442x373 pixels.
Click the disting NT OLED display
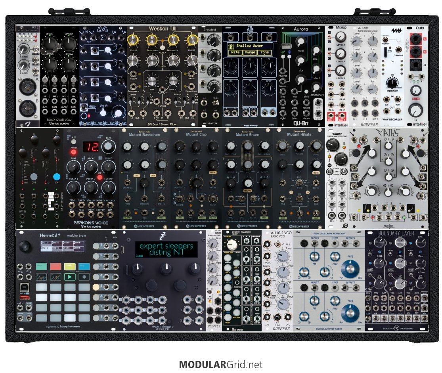166,249
